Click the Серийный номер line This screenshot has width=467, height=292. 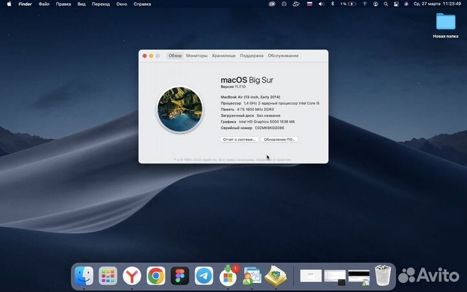click(252, 128)
